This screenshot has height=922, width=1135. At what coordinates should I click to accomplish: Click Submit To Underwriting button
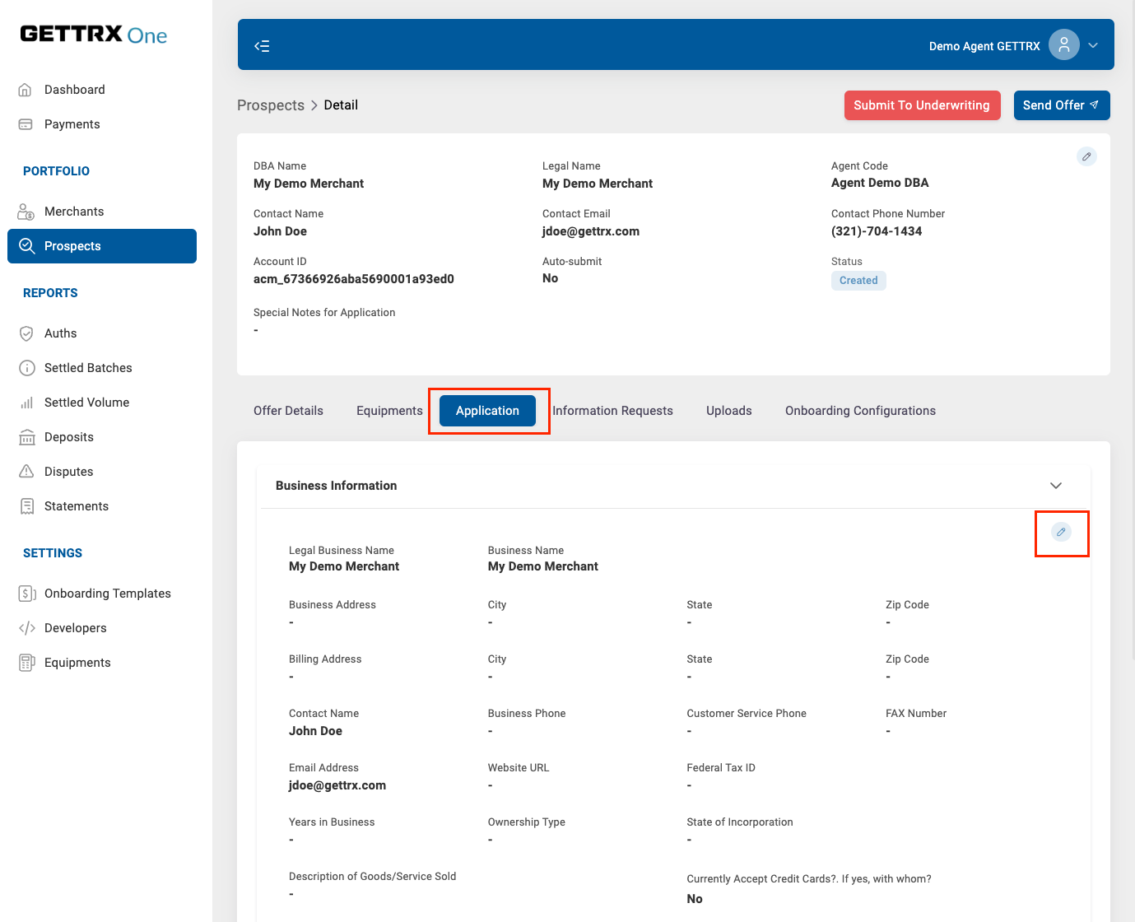point(922,105)
